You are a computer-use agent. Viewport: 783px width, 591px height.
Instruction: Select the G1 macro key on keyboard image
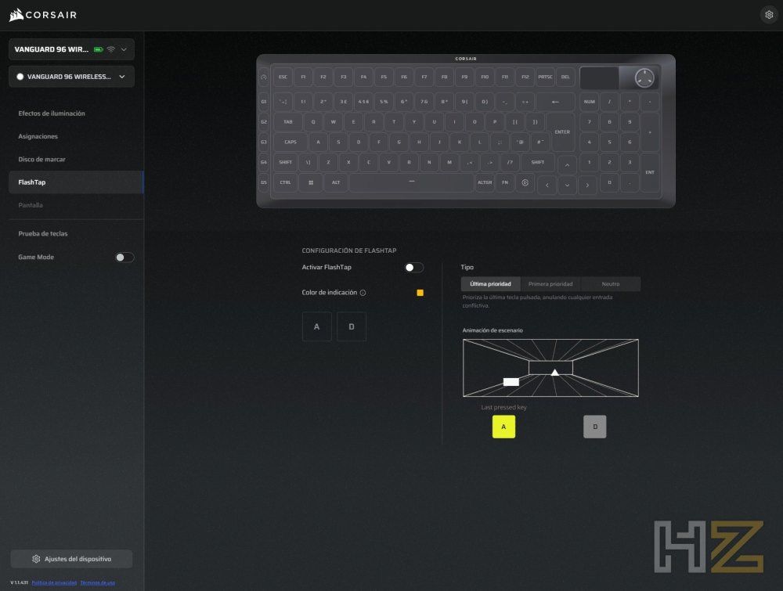click(x=264, y=102)
